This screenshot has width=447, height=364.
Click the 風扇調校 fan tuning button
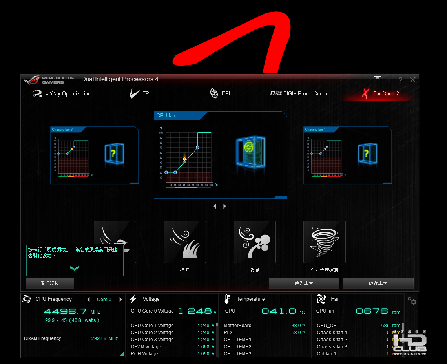coord(50,283)
